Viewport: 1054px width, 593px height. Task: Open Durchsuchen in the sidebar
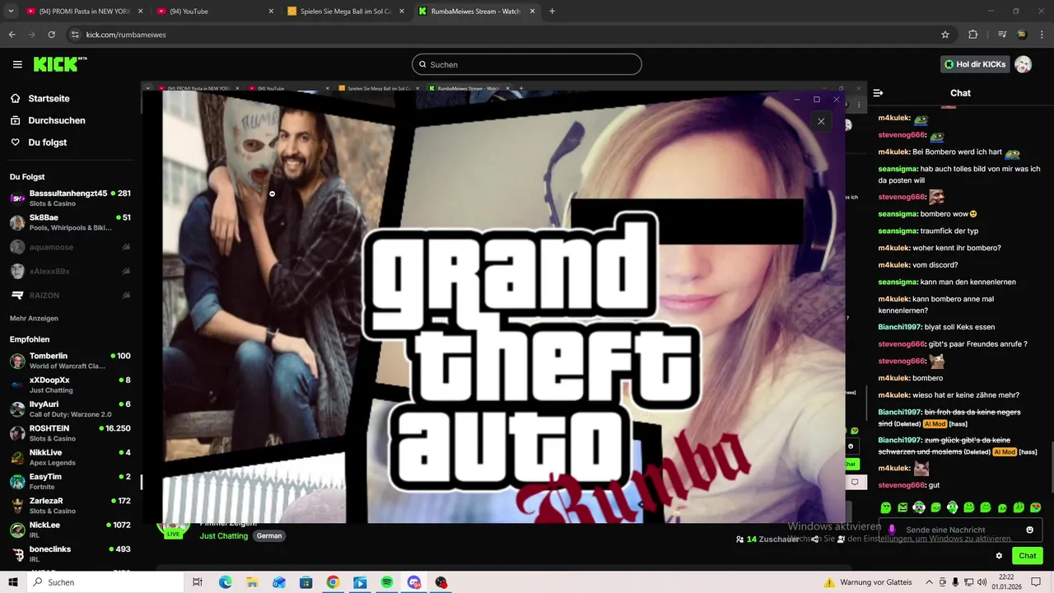48,120
